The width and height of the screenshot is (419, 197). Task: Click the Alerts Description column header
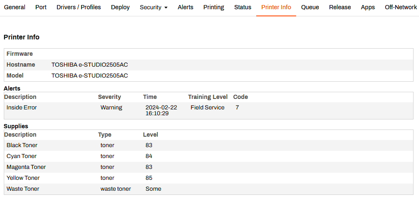20,97
